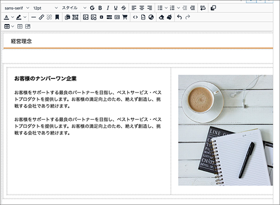
Task: Align text right
Action: point(150,8)
